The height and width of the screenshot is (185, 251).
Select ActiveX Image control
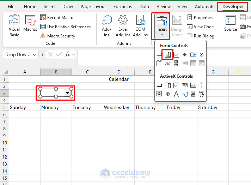[x=185, y=94]
